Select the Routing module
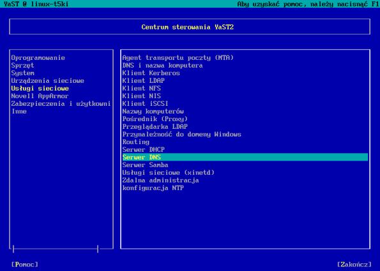The width and height of the screenshot is (380, 271). (x=135, y=142)
